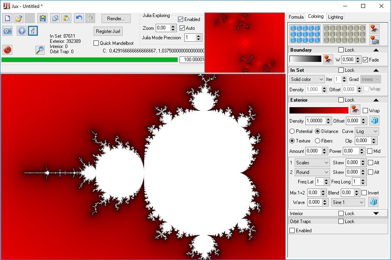Click the Register Jux! button
This screenshot has height=260, width=391.
pyautogui.click(x=108, y=31)
